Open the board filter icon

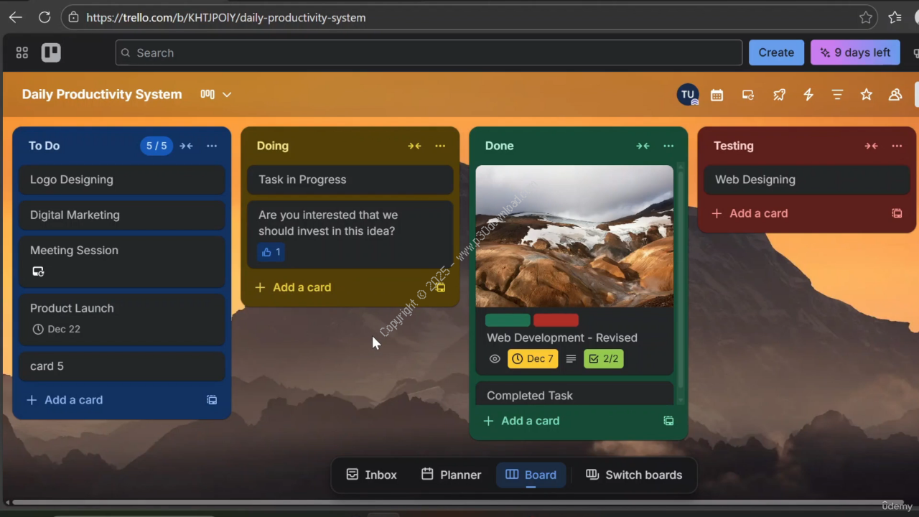point(837,95)
